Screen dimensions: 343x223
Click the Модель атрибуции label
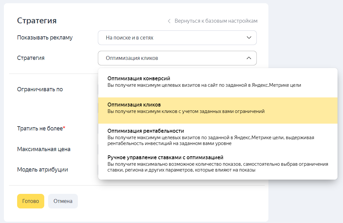pos(42,170)
